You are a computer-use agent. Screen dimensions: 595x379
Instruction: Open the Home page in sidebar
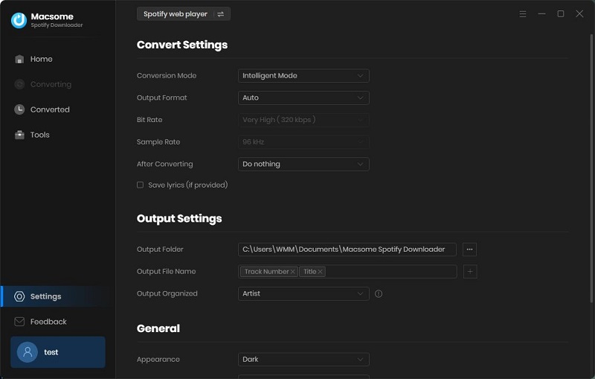41,60
